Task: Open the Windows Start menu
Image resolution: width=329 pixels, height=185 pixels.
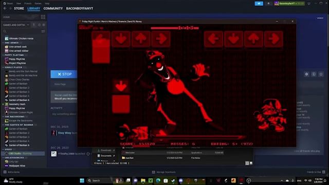Action: [x=82, y=180]
